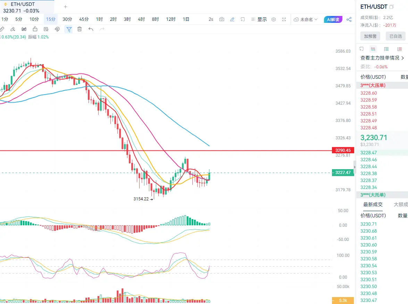Switch to the 12时 timeframe
The image size is (408, 304).
(x=171, y=19)
